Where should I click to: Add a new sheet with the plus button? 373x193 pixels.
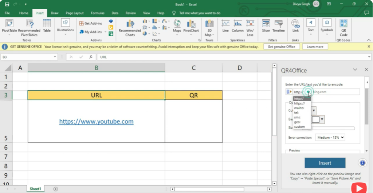(x=56, y=189)
